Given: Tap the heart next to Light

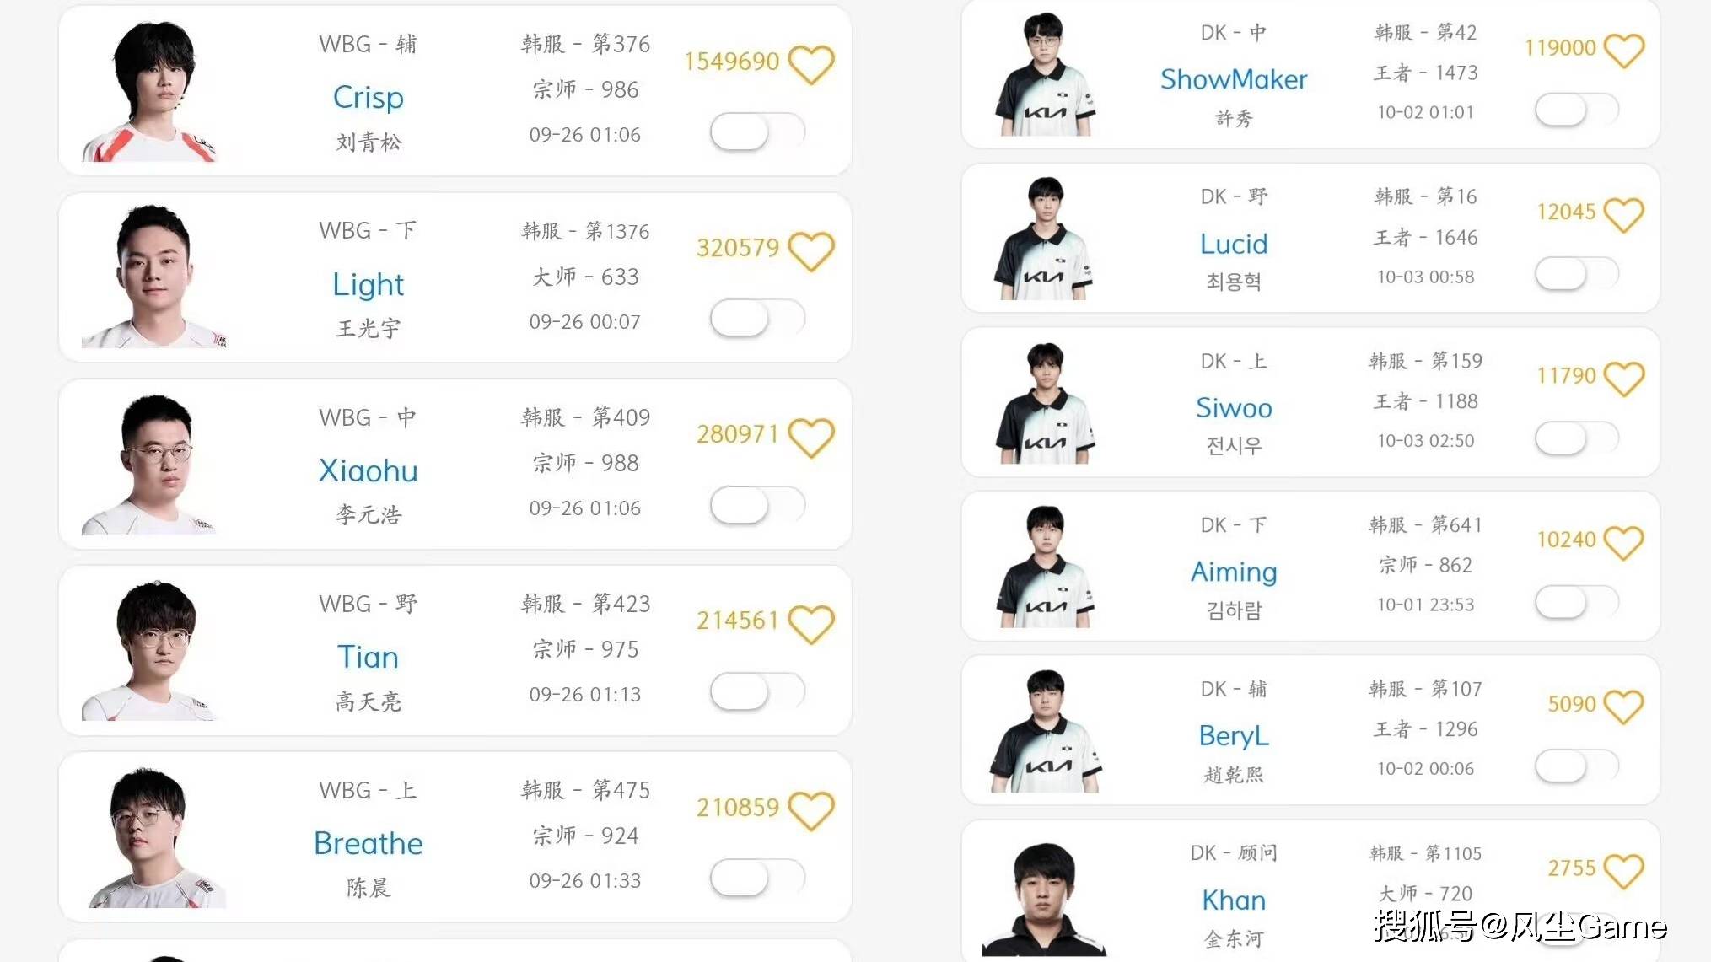Looking at the screenshot, I should [x=810, y=250].
